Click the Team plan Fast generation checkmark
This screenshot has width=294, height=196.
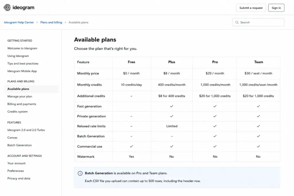[258, 106]
